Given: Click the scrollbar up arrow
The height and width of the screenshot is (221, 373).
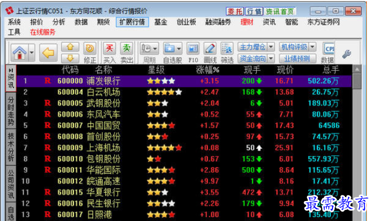Looking at the screenshot, I should [x=357, y=69].
